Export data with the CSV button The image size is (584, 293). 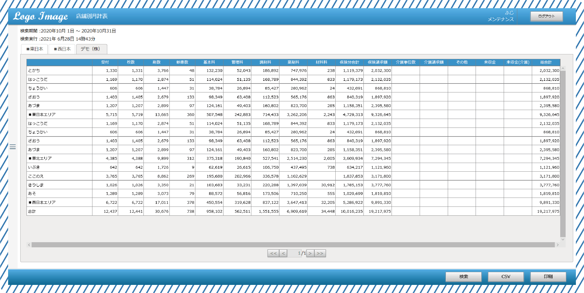[x=506, y=277]
